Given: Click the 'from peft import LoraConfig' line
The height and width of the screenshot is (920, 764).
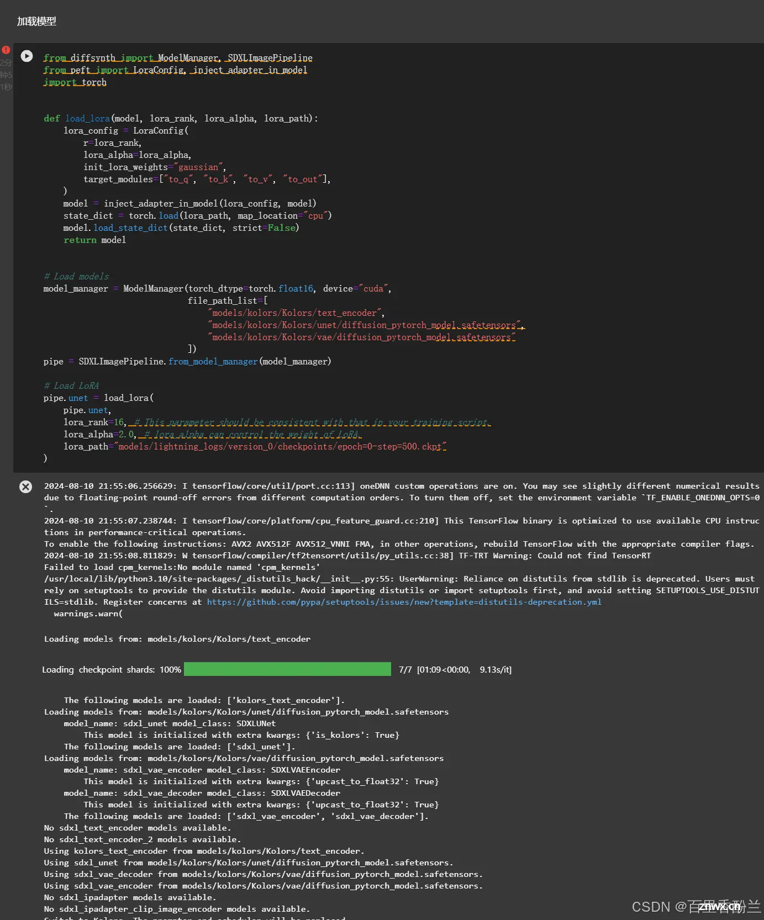Looking at the screenshot, I should (175, 70).
